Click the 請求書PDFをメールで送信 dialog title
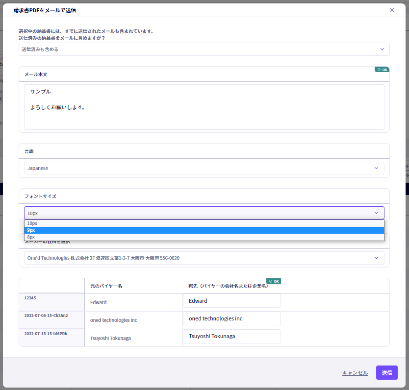The image size is (409, 390). pos(45,10)
